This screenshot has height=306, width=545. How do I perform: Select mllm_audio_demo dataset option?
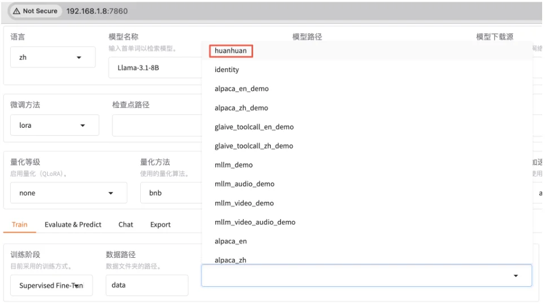click(x=244, y=184)
